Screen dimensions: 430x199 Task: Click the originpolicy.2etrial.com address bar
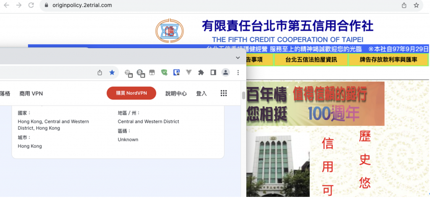(x=232, y=5)
